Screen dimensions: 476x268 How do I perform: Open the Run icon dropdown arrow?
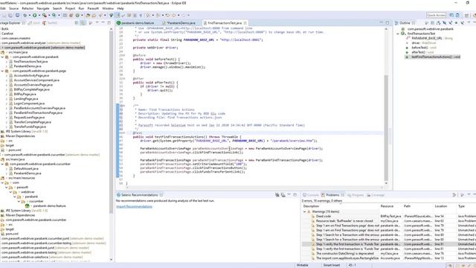[39, 15]
